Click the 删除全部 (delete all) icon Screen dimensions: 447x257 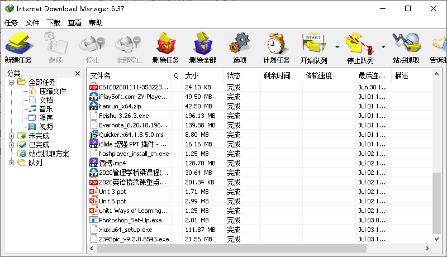203,44
